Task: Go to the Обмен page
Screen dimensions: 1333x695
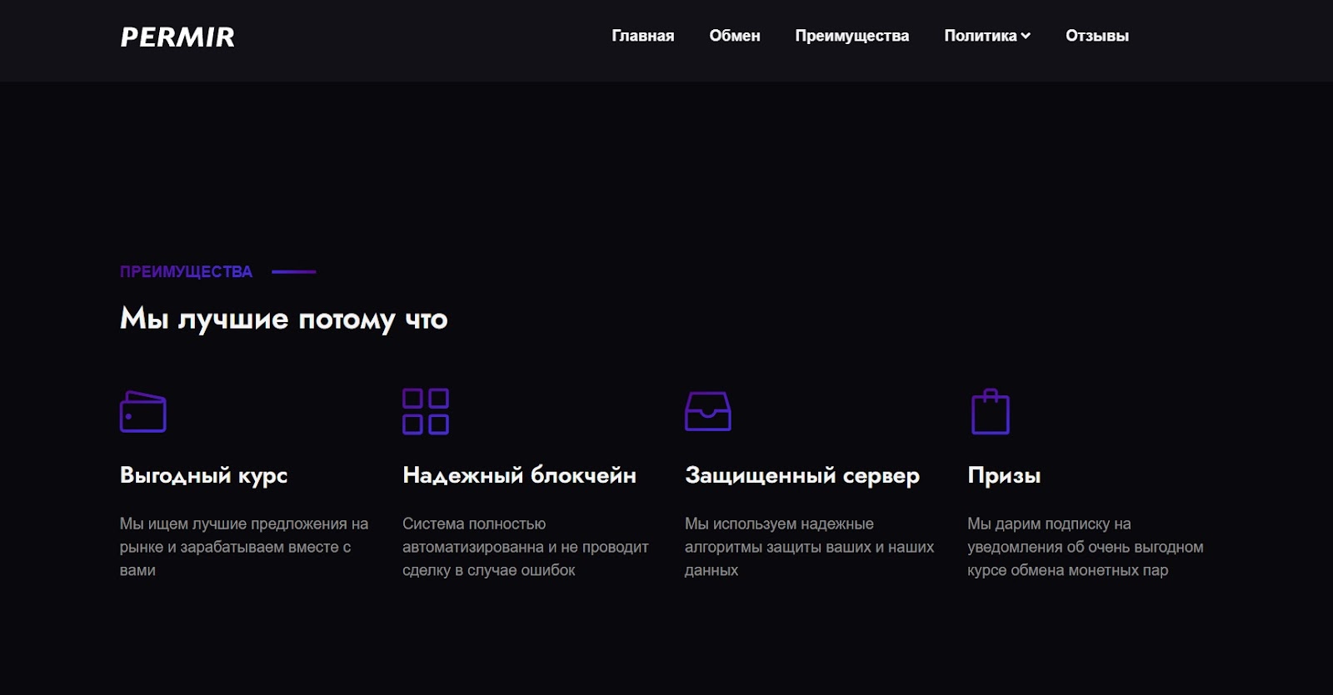Action: coord(734,36)
